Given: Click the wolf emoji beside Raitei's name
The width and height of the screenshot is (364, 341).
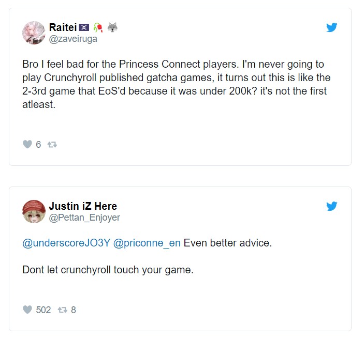Looking at the screenshot, I should (x=112, y=27).
